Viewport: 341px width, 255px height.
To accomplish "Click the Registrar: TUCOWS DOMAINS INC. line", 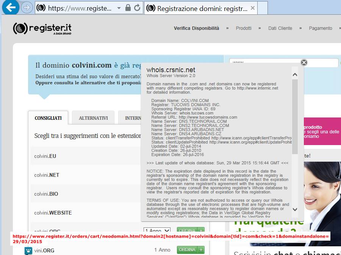I will coord(186,105).
